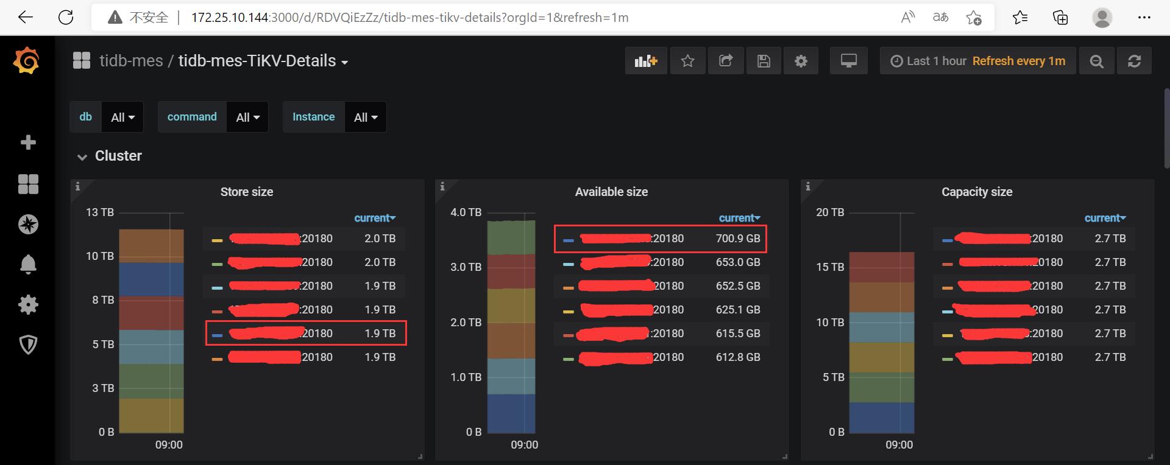Open the Create plus menu in sidebar
1170x465 pixels.
click(28, 142)
